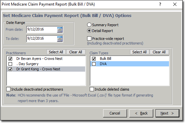Uncheck Dr Grant Kong - Crows Nest

pyautogui.click(x=10, y=69)
